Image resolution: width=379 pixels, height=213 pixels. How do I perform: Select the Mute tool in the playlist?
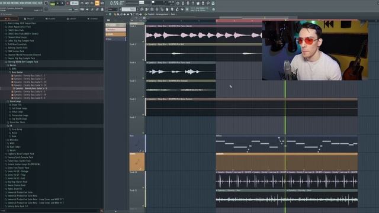124,14
